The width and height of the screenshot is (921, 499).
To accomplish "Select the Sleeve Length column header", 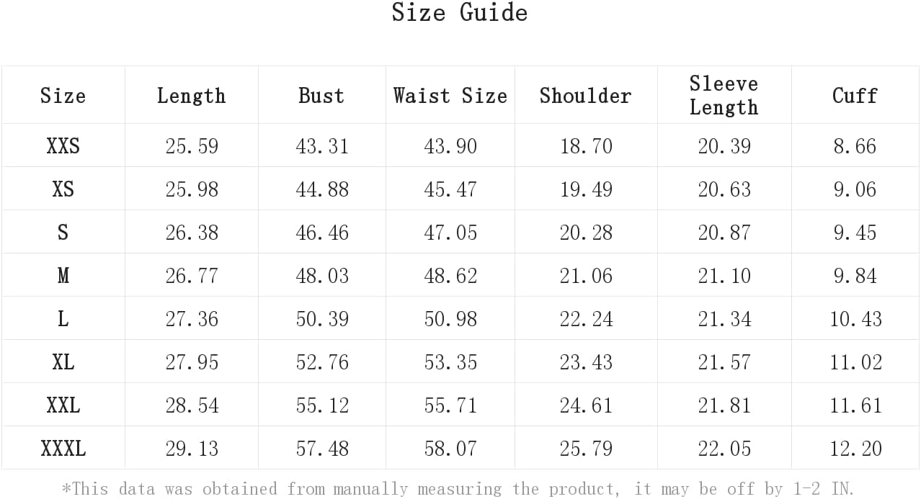I will click(724, 95).
